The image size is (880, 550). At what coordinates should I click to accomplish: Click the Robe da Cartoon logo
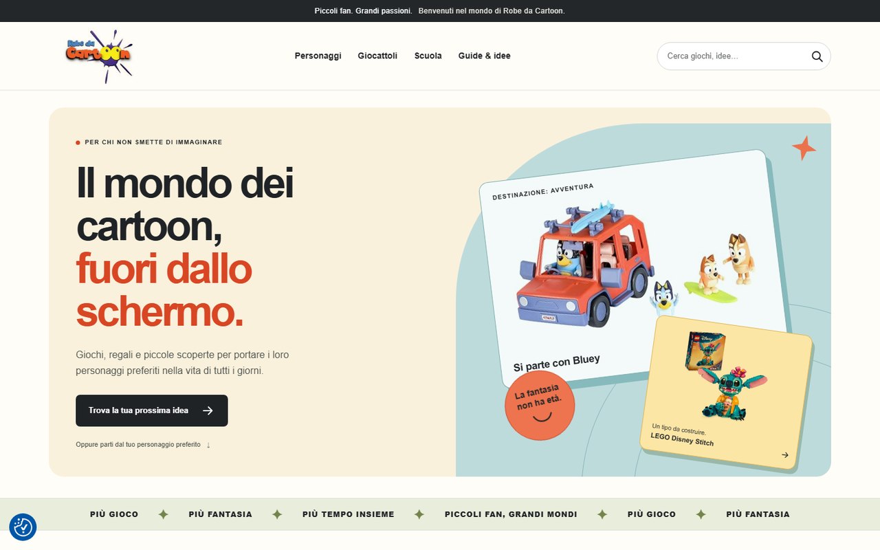pyautogui.click(x=99, y=56)
